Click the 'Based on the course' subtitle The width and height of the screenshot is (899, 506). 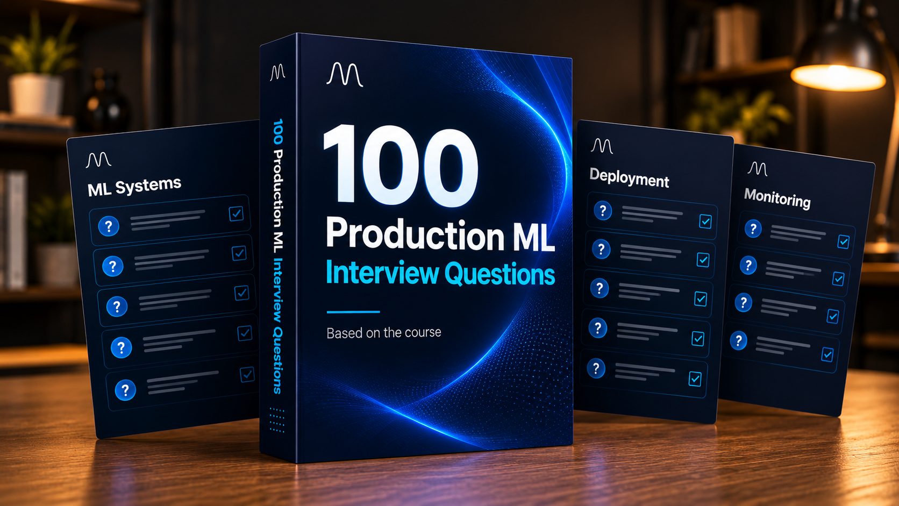coord(384,333)
